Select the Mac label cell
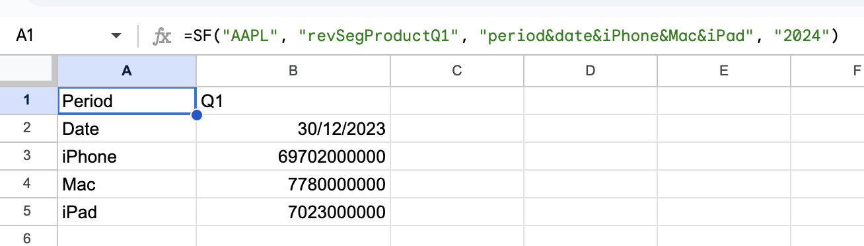Screen dimensions: 864x246 pos(127,184)
